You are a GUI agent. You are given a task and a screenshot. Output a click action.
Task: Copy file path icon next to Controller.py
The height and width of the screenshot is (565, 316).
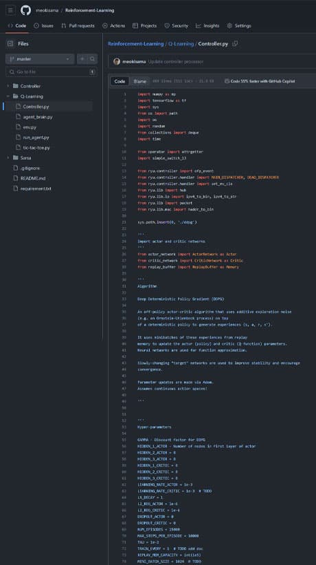[x=235, y=43]
